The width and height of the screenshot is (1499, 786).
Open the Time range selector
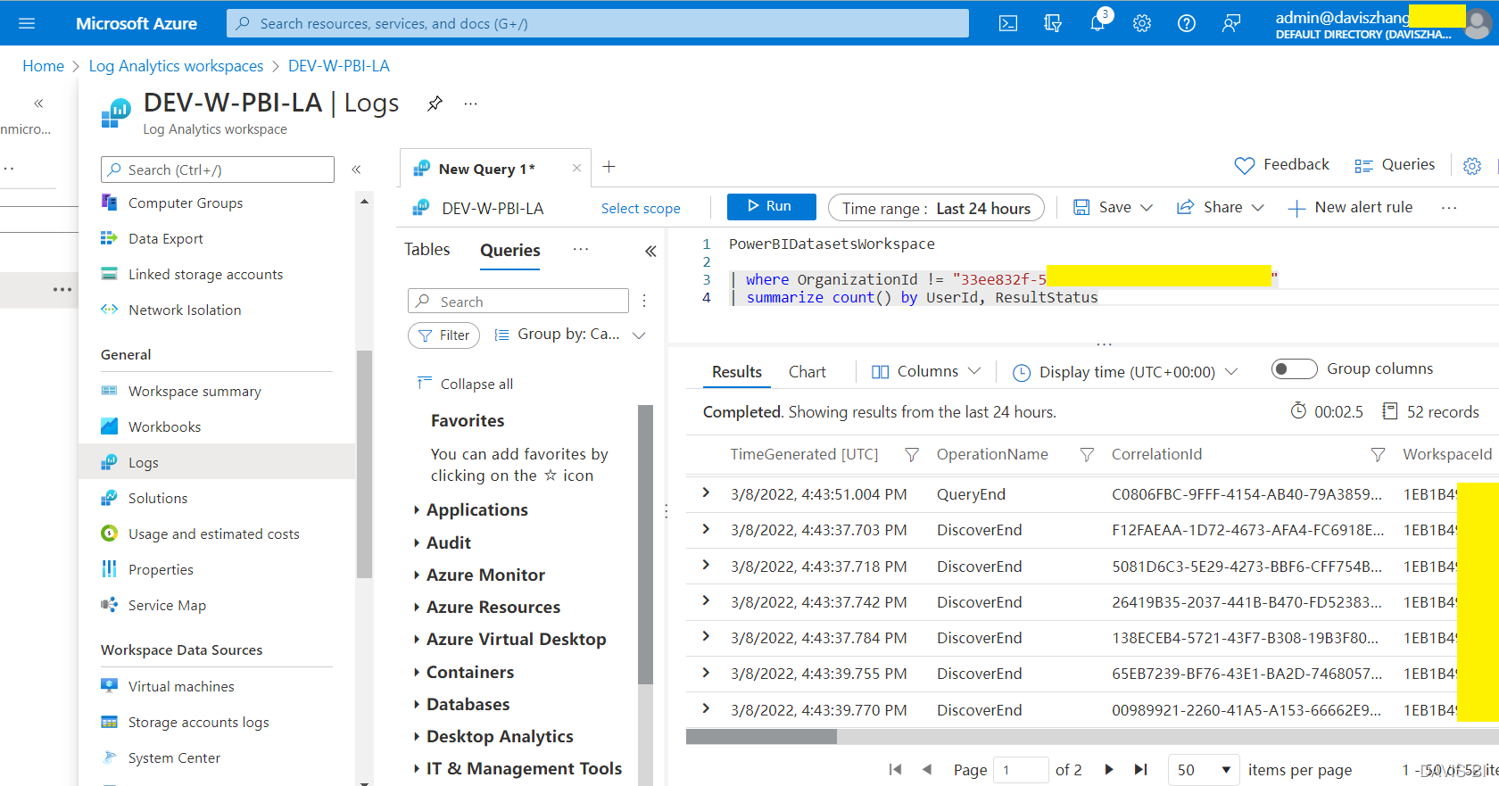(x=936, y=208)
